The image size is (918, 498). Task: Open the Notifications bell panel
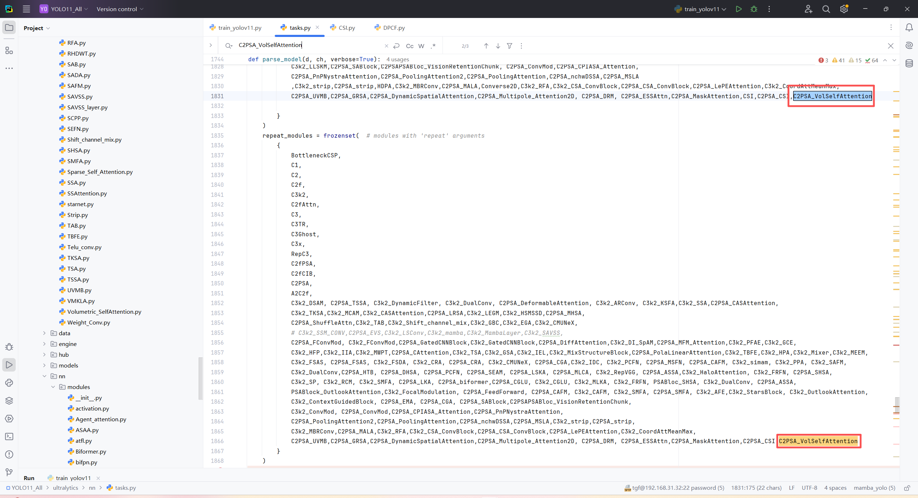(x=909, y=28)
